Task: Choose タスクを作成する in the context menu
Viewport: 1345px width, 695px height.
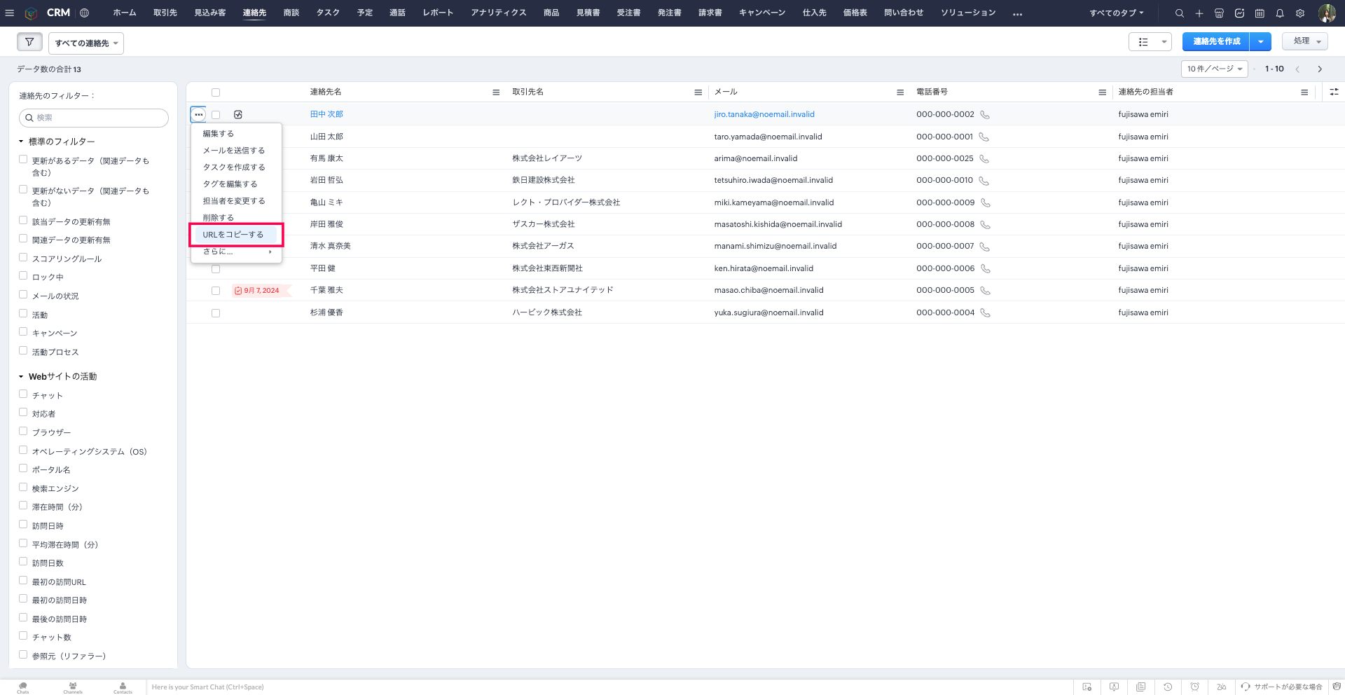Action: point(237,167)
